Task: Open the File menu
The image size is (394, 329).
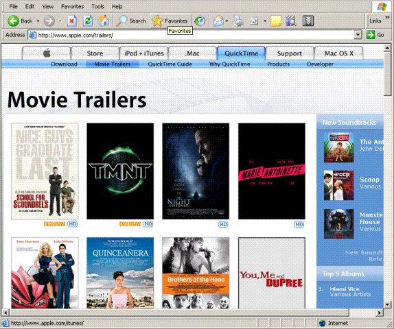Action: pos(13,6)
